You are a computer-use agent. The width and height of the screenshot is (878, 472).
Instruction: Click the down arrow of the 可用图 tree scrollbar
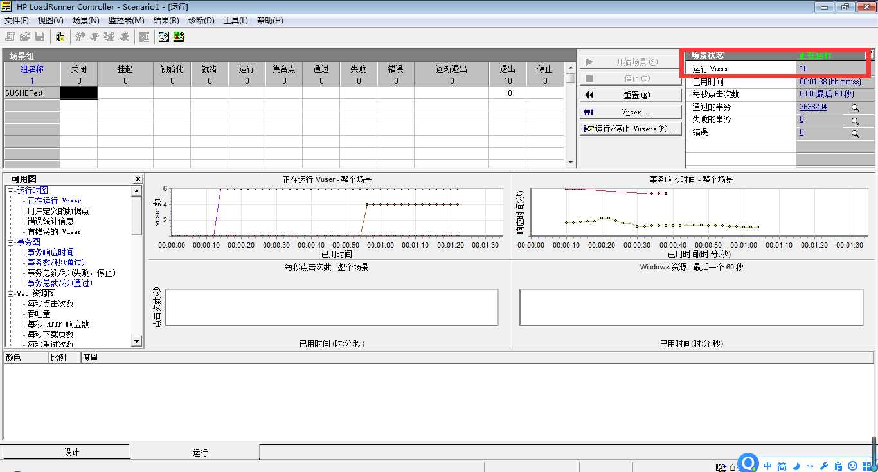pos(136,341)
